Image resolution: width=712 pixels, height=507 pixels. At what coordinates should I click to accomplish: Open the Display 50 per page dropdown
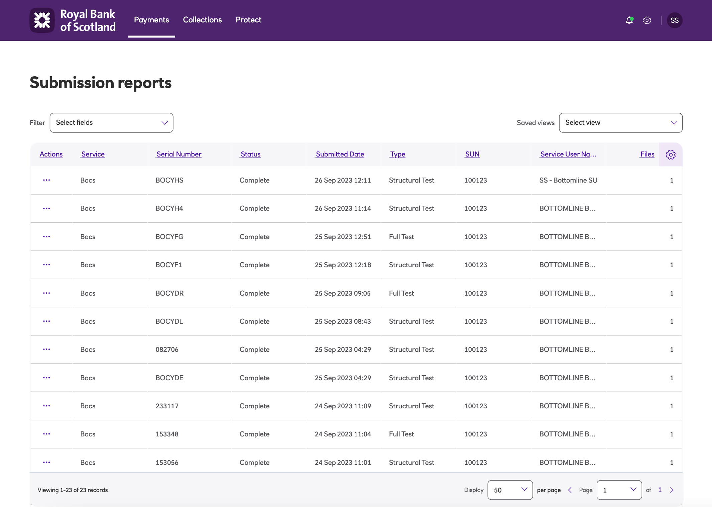[510, 490]
